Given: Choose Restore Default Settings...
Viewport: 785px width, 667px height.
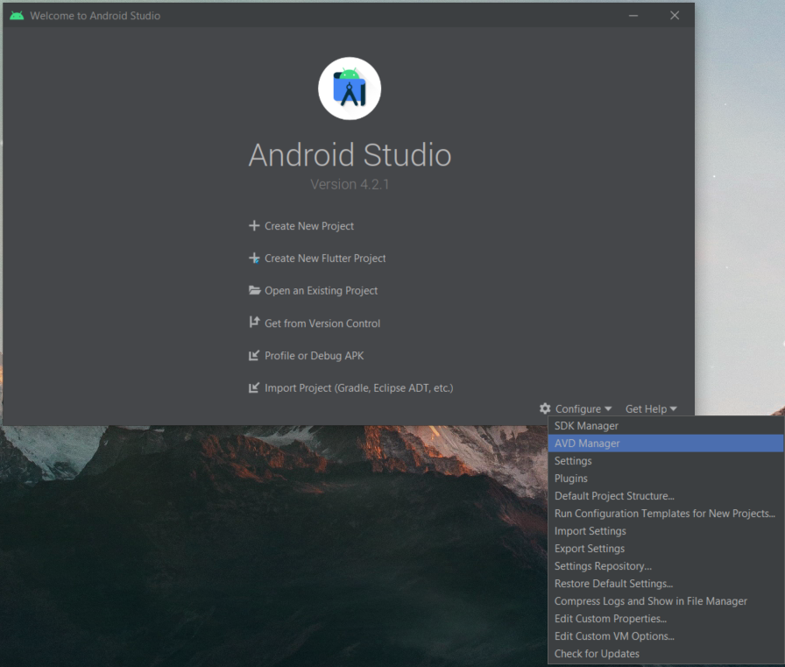Looking at the screenshot, I should coord(666,584).
